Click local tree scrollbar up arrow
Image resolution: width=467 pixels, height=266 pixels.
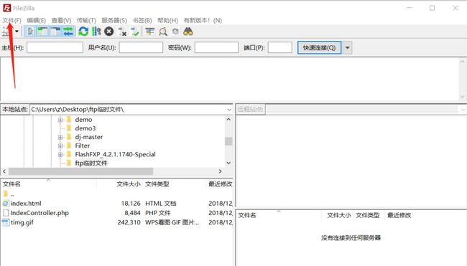point(228,120)
